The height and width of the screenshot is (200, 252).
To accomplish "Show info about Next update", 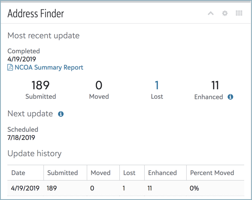I will 61,114.
